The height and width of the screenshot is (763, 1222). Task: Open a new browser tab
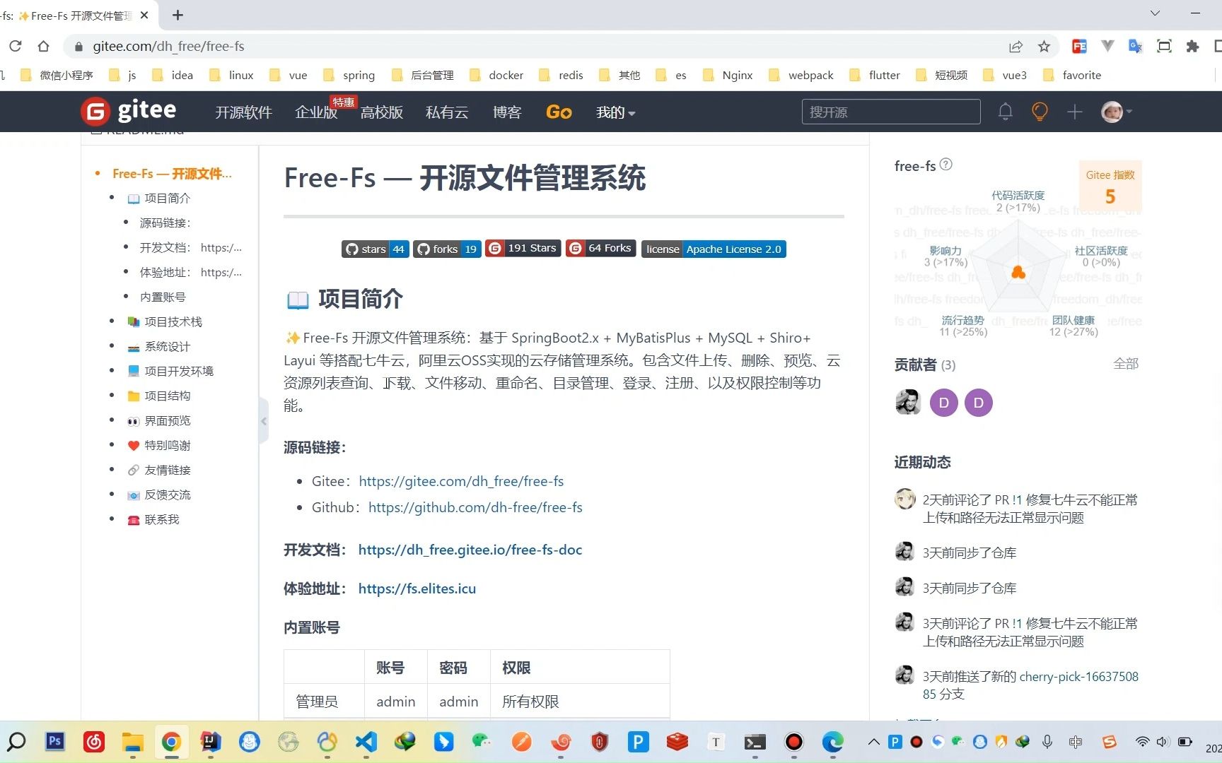tap(178, 15)
